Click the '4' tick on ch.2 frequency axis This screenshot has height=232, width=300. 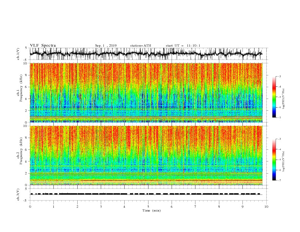(x=27, y=161)
